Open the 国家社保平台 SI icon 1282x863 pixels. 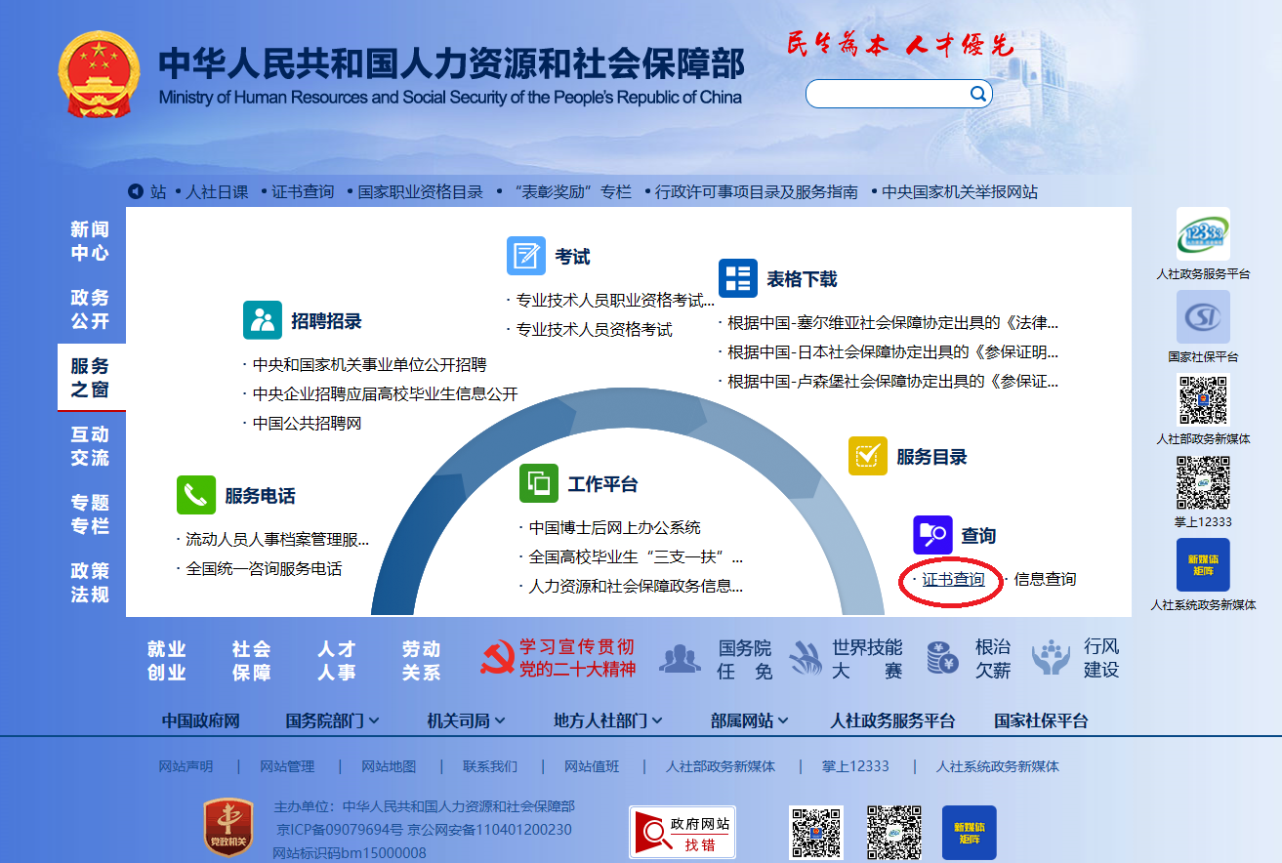1203,317
